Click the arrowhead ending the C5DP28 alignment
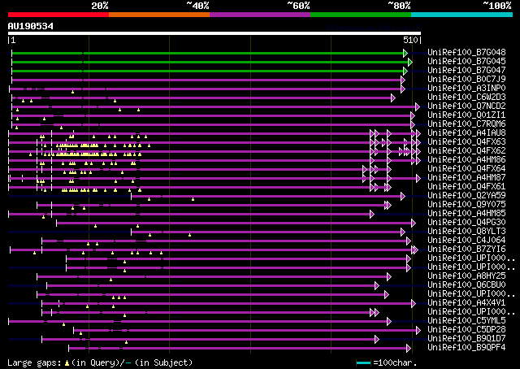The height and width of the screenshot is (369, 520). (x=418, y=331)
